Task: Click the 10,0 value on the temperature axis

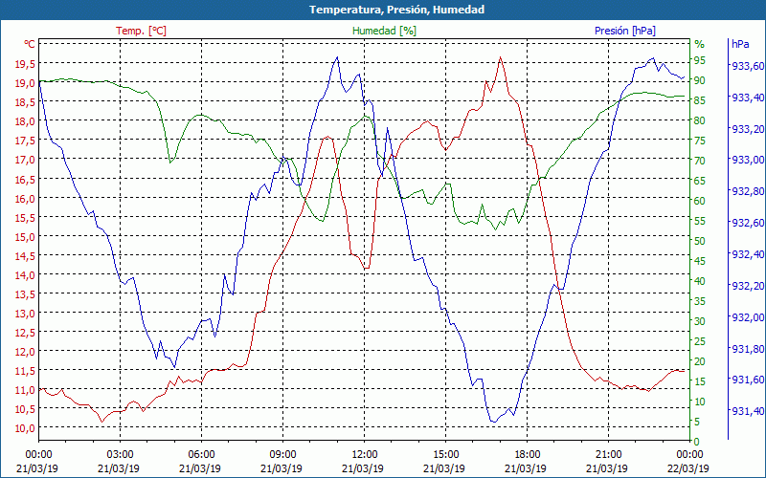Action: [23, 427]
